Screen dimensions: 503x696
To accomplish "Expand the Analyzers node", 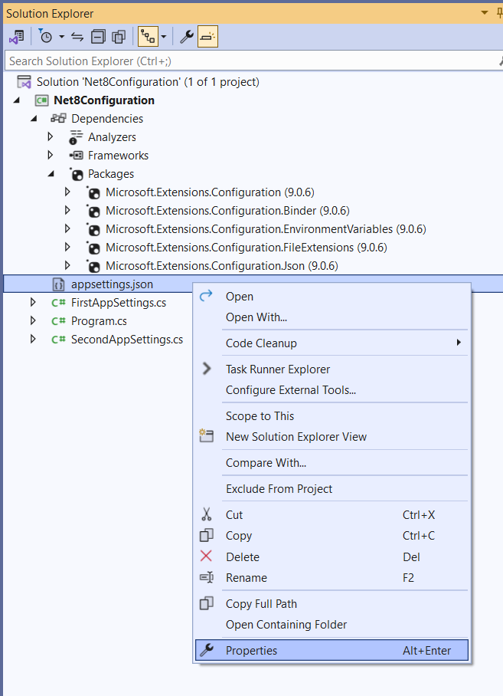I will pyautogui.click(x=50, y=136).
